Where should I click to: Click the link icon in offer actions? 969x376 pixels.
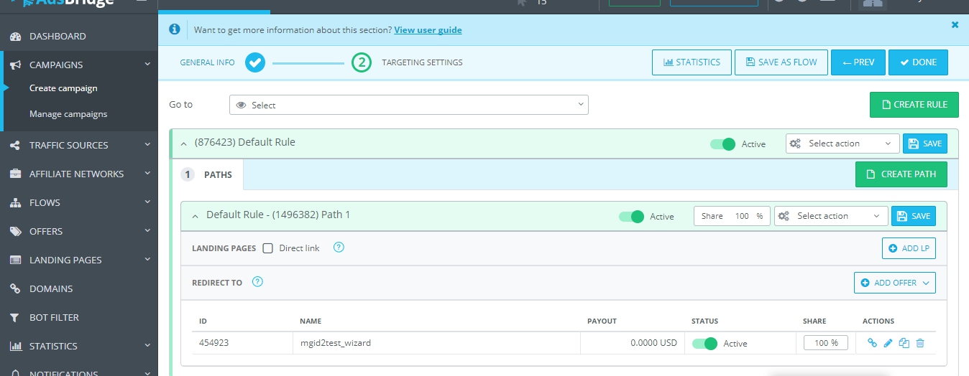[872, 344]
